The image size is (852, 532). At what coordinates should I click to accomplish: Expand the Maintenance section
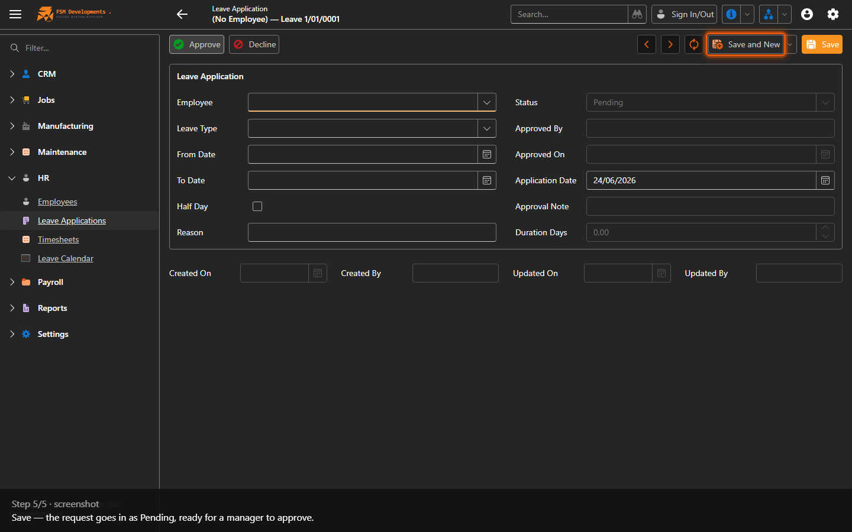(x=12, y=152)
